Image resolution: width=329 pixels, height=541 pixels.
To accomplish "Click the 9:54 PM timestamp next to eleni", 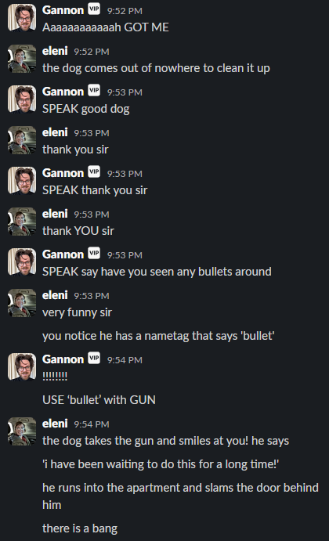I will 92,424.
